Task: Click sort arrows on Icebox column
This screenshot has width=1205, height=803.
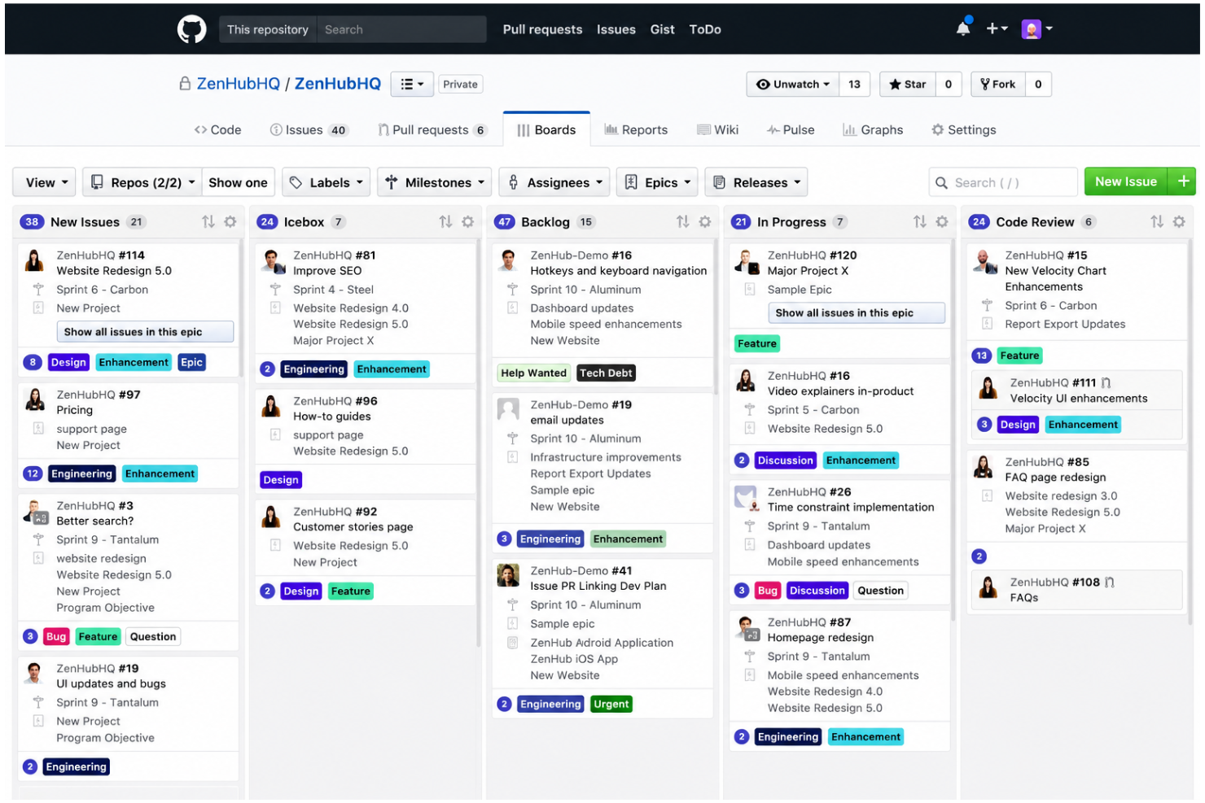Action: click(445, 221)
